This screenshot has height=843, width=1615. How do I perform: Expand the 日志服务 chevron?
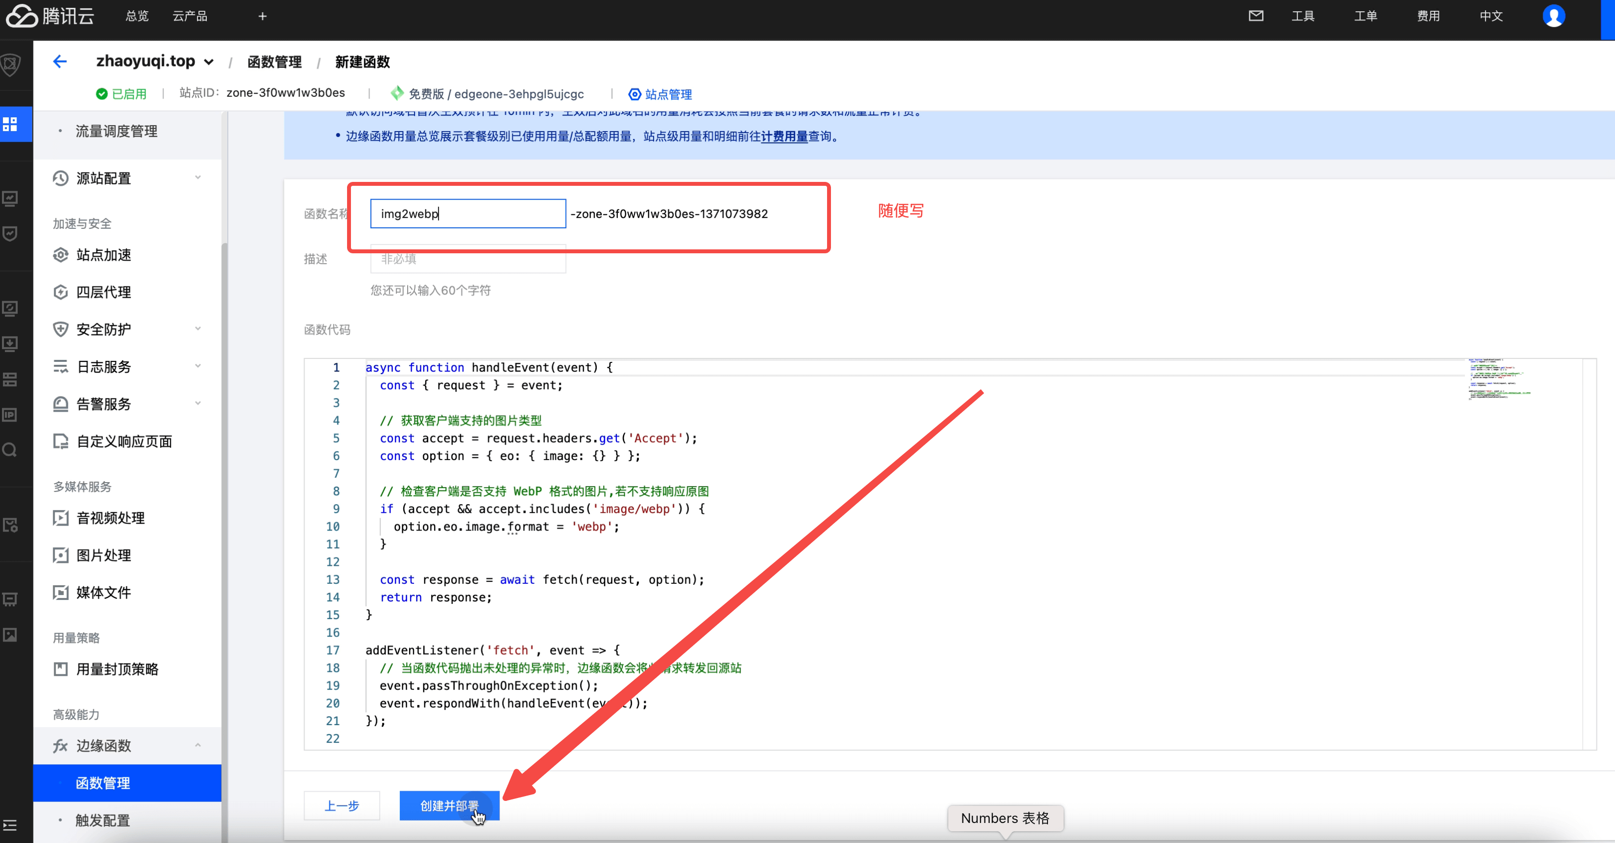tap(198, 366)
